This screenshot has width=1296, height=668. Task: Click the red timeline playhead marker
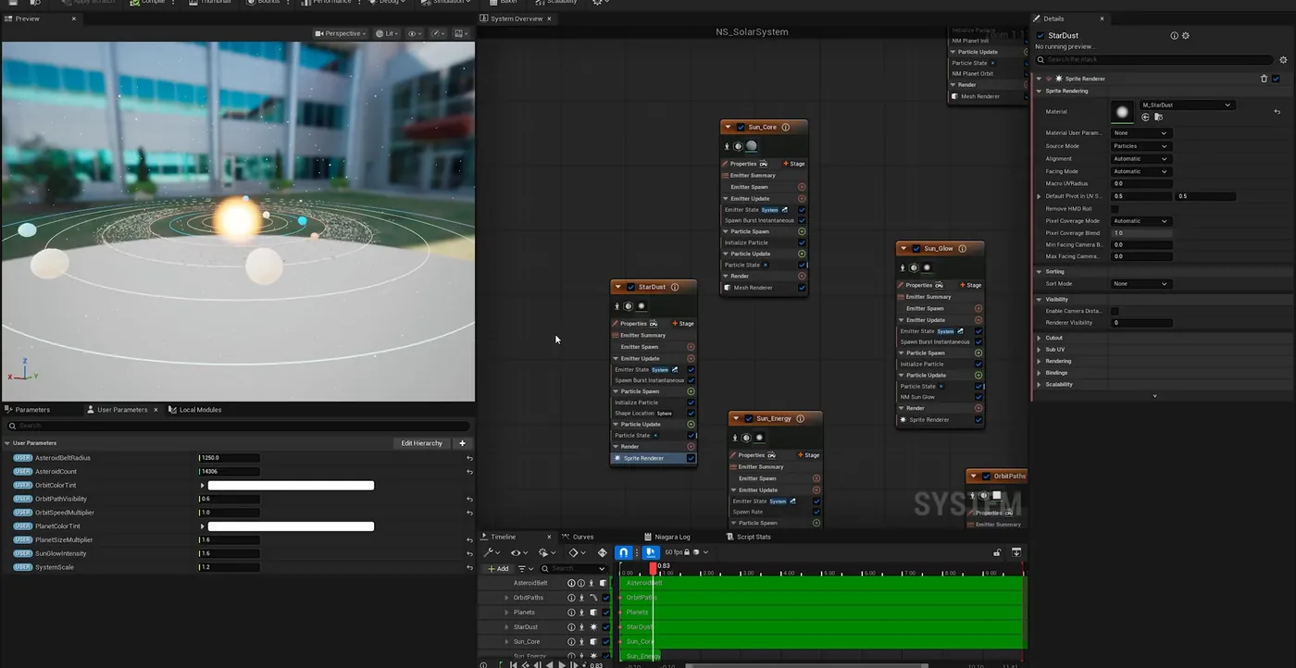(x=653, y=568)
